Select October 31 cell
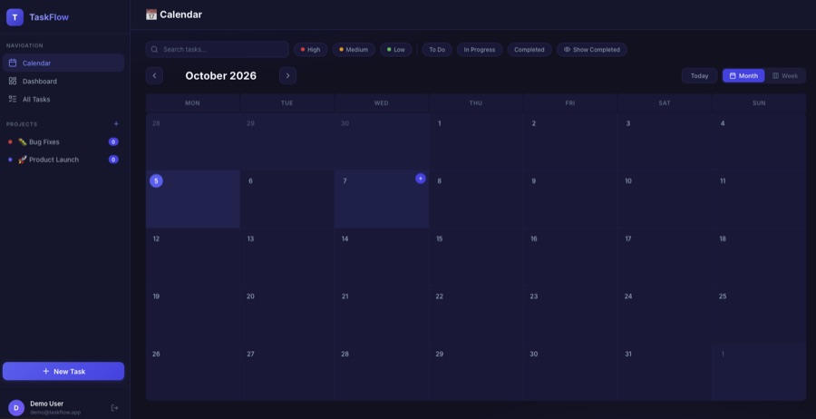Viewport: 816px width, 419px height. (x=665, y=372)
